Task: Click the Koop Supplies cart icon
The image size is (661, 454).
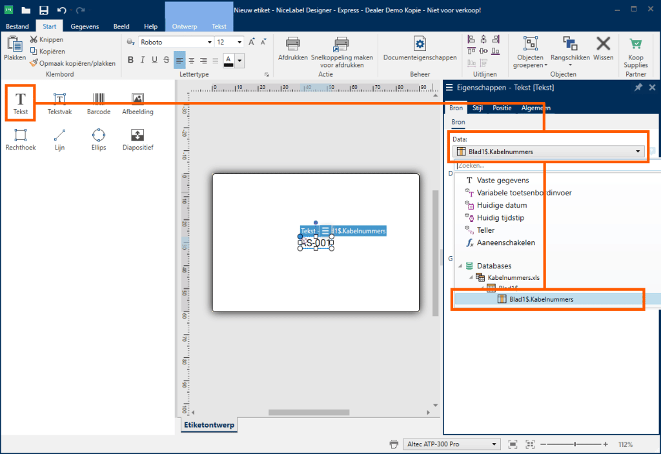Action: coord(636,43)
